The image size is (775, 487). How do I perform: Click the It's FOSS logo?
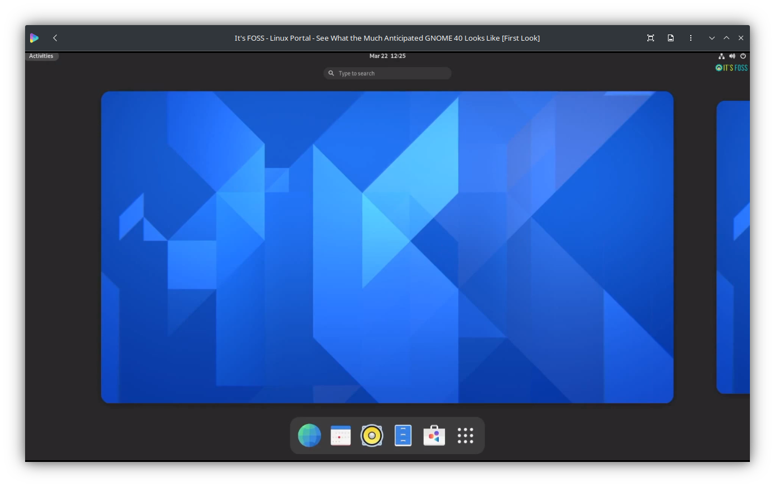click(732, 67)
